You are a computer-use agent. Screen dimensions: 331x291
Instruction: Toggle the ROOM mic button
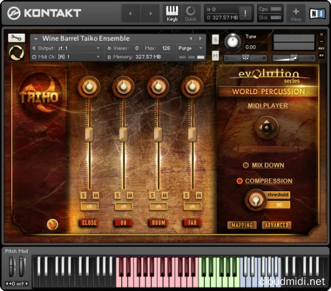pos(158,223)
